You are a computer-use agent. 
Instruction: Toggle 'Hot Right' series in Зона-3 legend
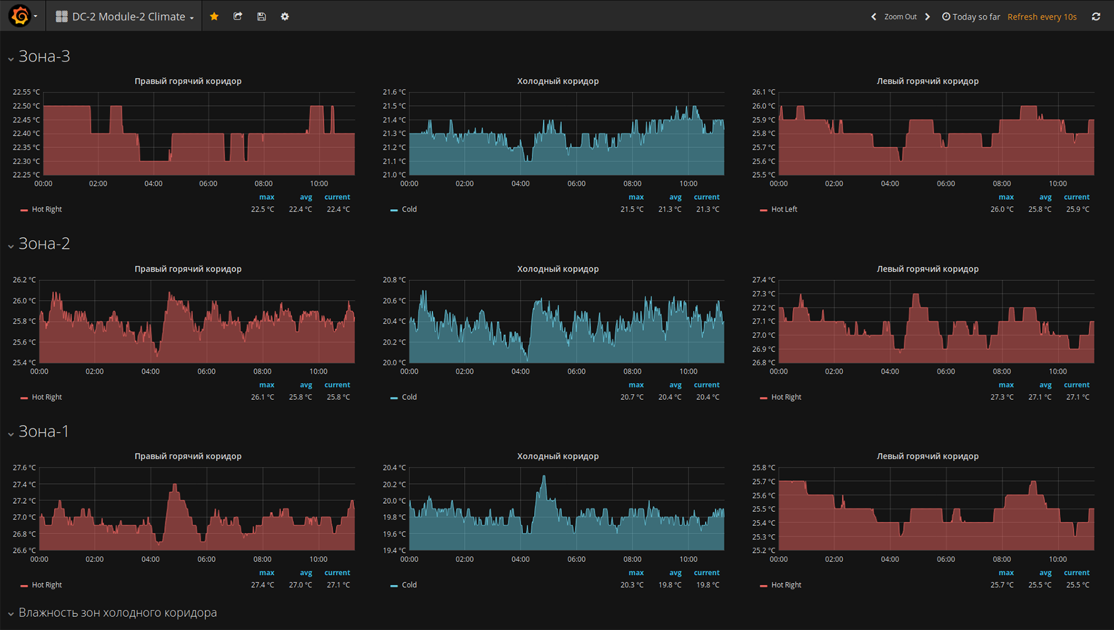47,209
